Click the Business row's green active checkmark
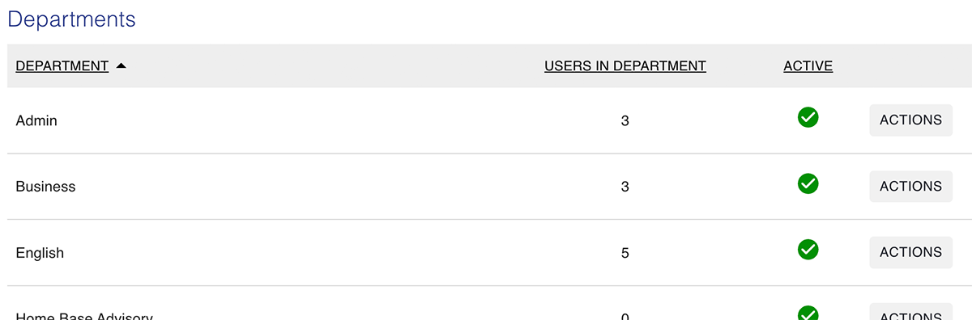Image resolution: width=972 pixels, height=320 pixels. (x=808, y=183)
